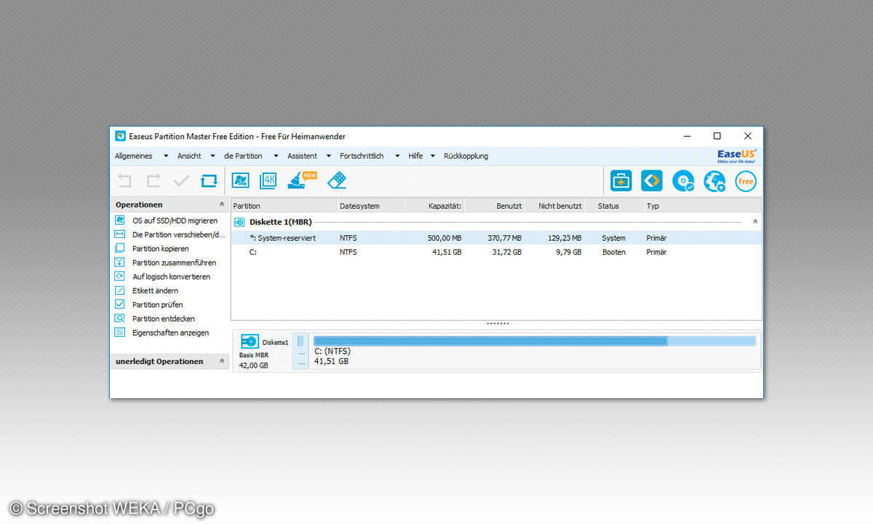Apply pending operations with the checkmark icon
The width and height of the screenshot is (873, 524).
tap(181, 180)
